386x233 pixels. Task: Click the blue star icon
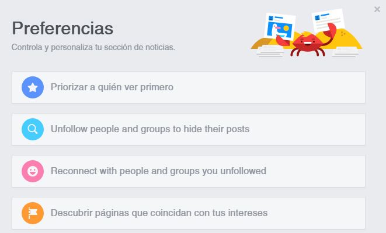[33, 87]
